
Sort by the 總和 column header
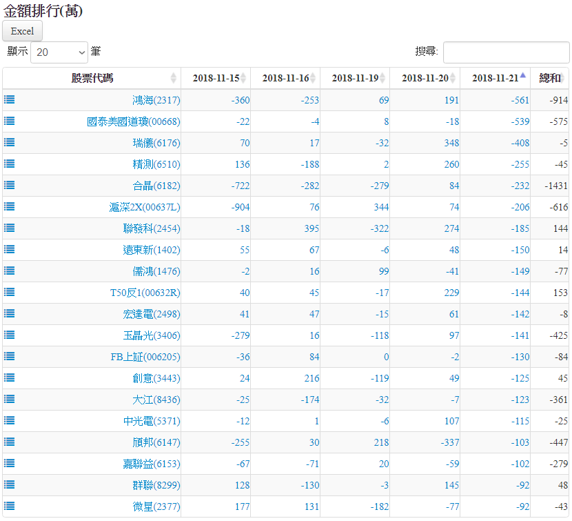point(550,78)
